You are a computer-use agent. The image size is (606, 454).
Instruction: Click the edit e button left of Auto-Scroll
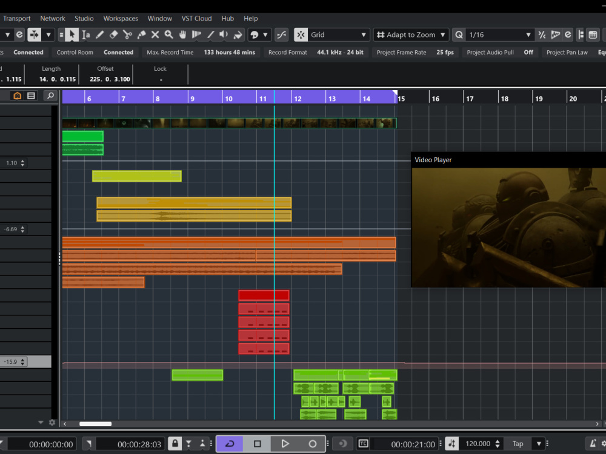point(19,35)
